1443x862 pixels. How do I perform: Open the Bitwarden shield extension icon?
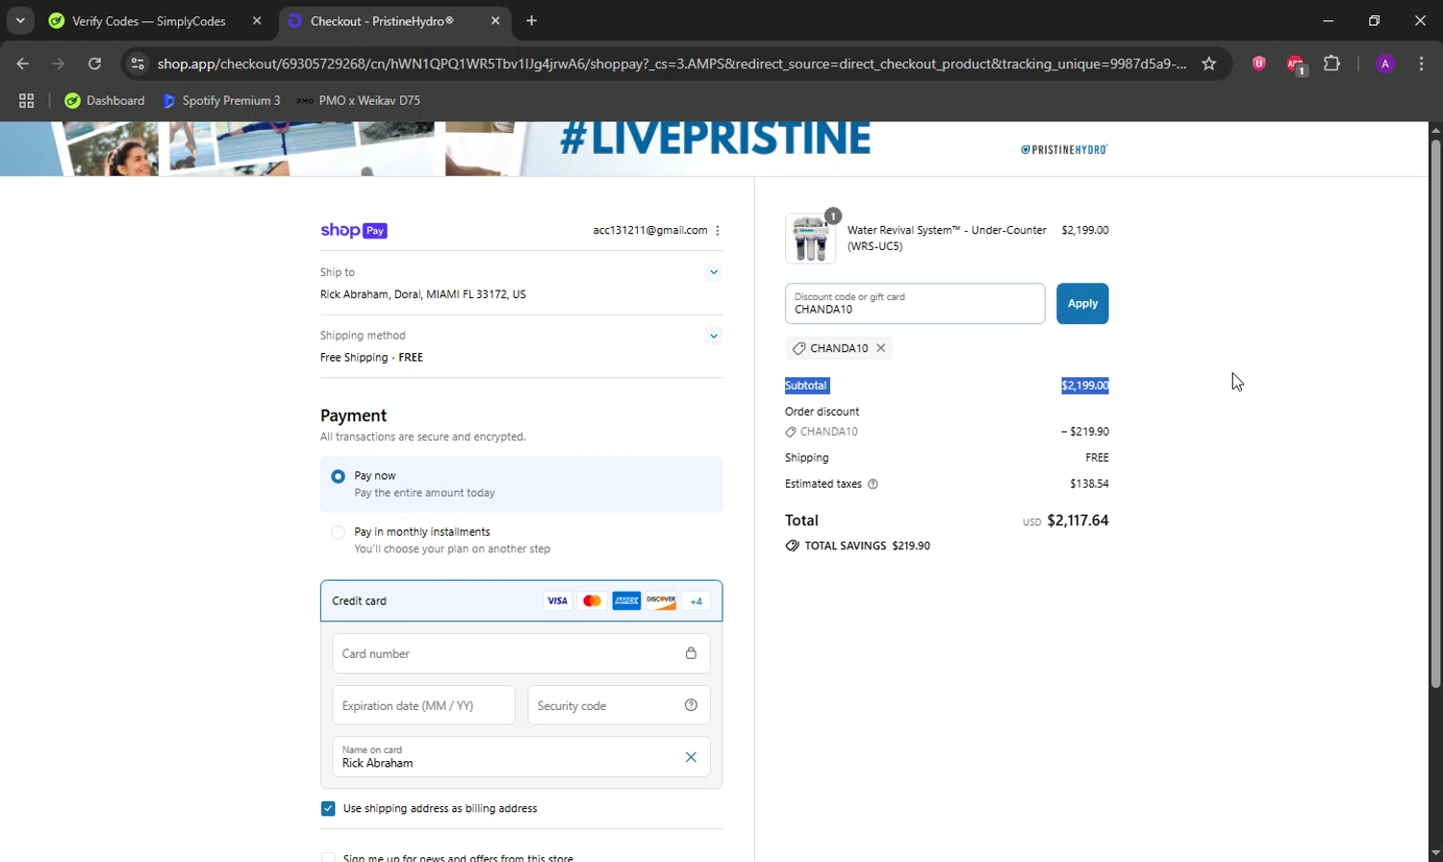point(1258,63)
